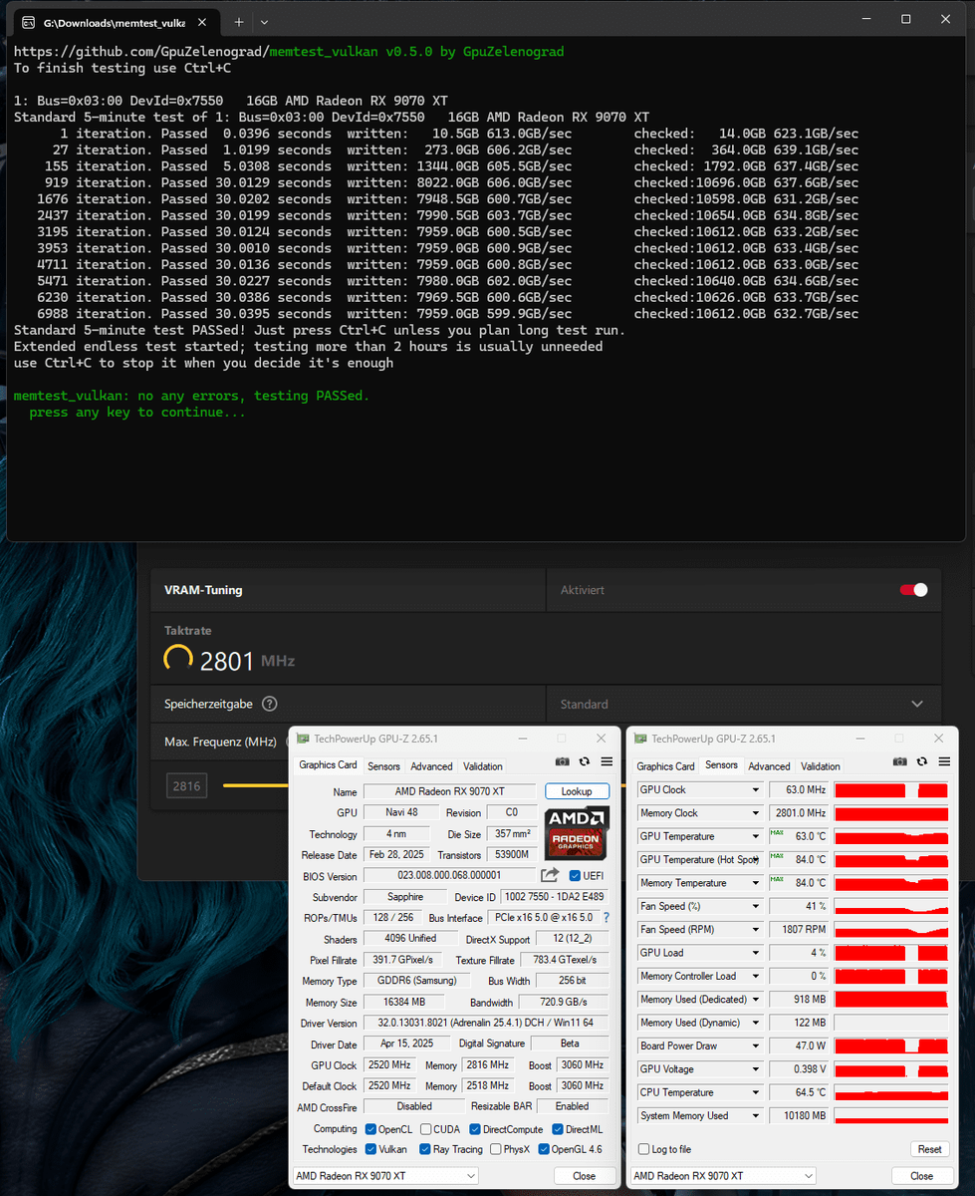Viewport: 975px width, 1196px height.
Task: Click the AMD Radeon Graphics logo
Action: pos(577,834)
